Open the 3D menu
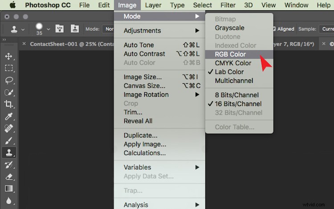Image resolution: width=334 pixels, height=209 pixels. [248, 5]
